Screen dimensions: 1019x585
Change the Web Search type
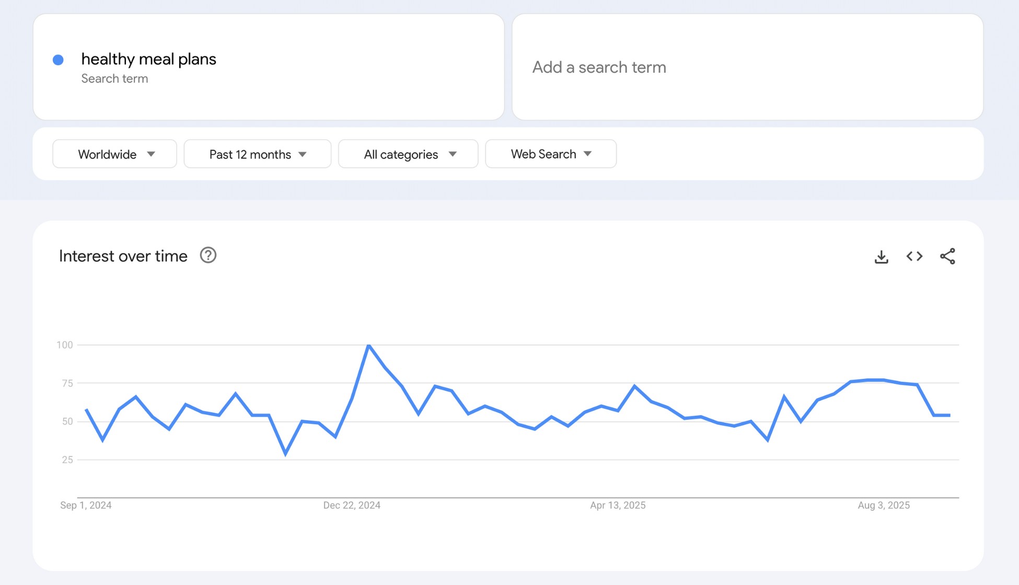point(550,154)
